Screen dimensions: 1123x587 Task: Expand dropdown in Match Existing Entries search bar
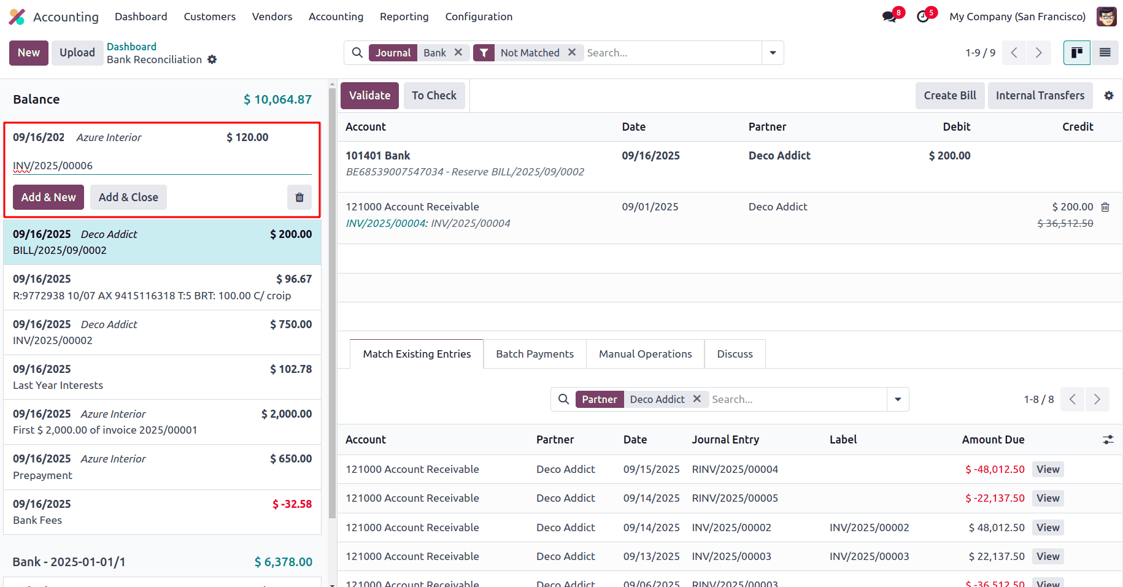coord(897,399)
